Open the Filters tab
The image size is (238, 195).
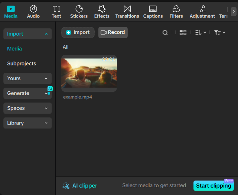tap(176, 12)
